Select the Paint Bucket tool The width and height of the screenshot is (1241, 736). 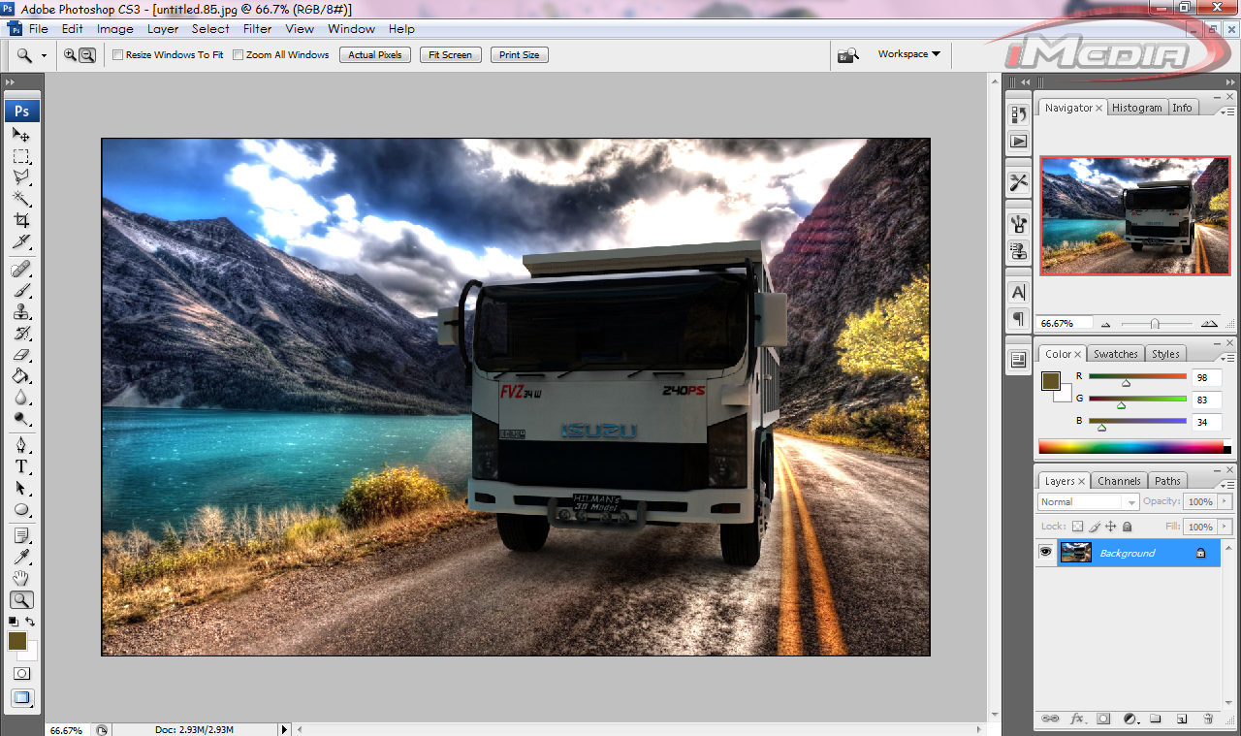pyautogui.click(x=21, y=376)
